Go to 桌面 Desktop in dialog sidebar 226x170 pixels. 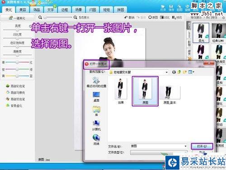pyautogui.click(x=96, y=97)
